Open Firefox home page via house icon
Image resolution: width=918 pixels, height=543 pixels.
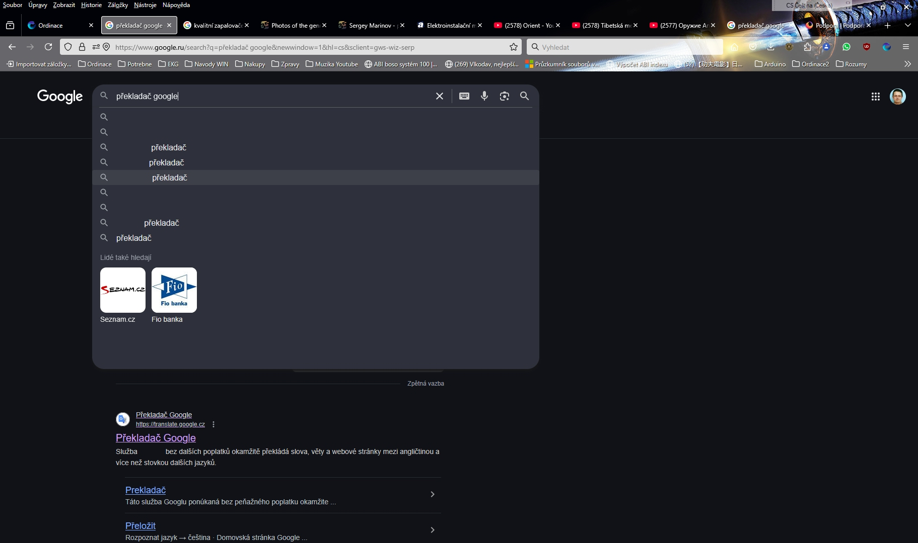click(734, 47)
